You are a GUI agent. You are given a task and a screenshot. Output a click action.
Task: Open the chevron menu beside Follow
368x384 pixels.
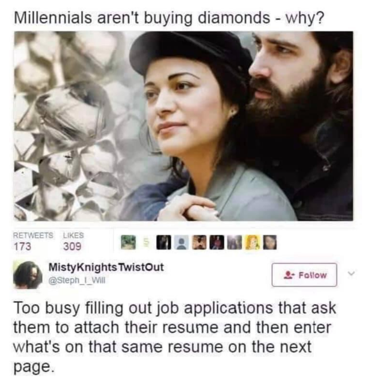(351, 272)
